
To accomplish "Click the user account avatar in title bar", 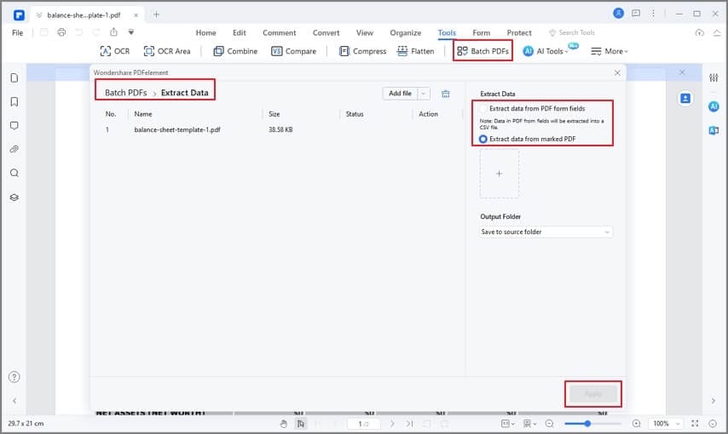I will pyautogui.click(x=618, y=14).
